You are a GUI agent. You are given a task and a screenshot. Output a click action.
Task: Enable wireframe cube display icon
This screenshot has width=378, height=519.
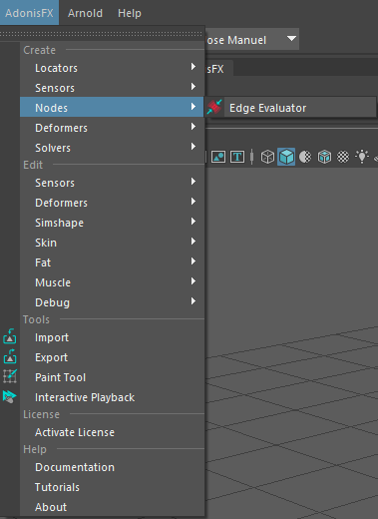point(267,157)
